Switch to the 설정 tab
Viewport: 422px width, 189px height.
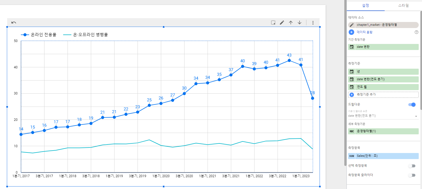point(365,5)
